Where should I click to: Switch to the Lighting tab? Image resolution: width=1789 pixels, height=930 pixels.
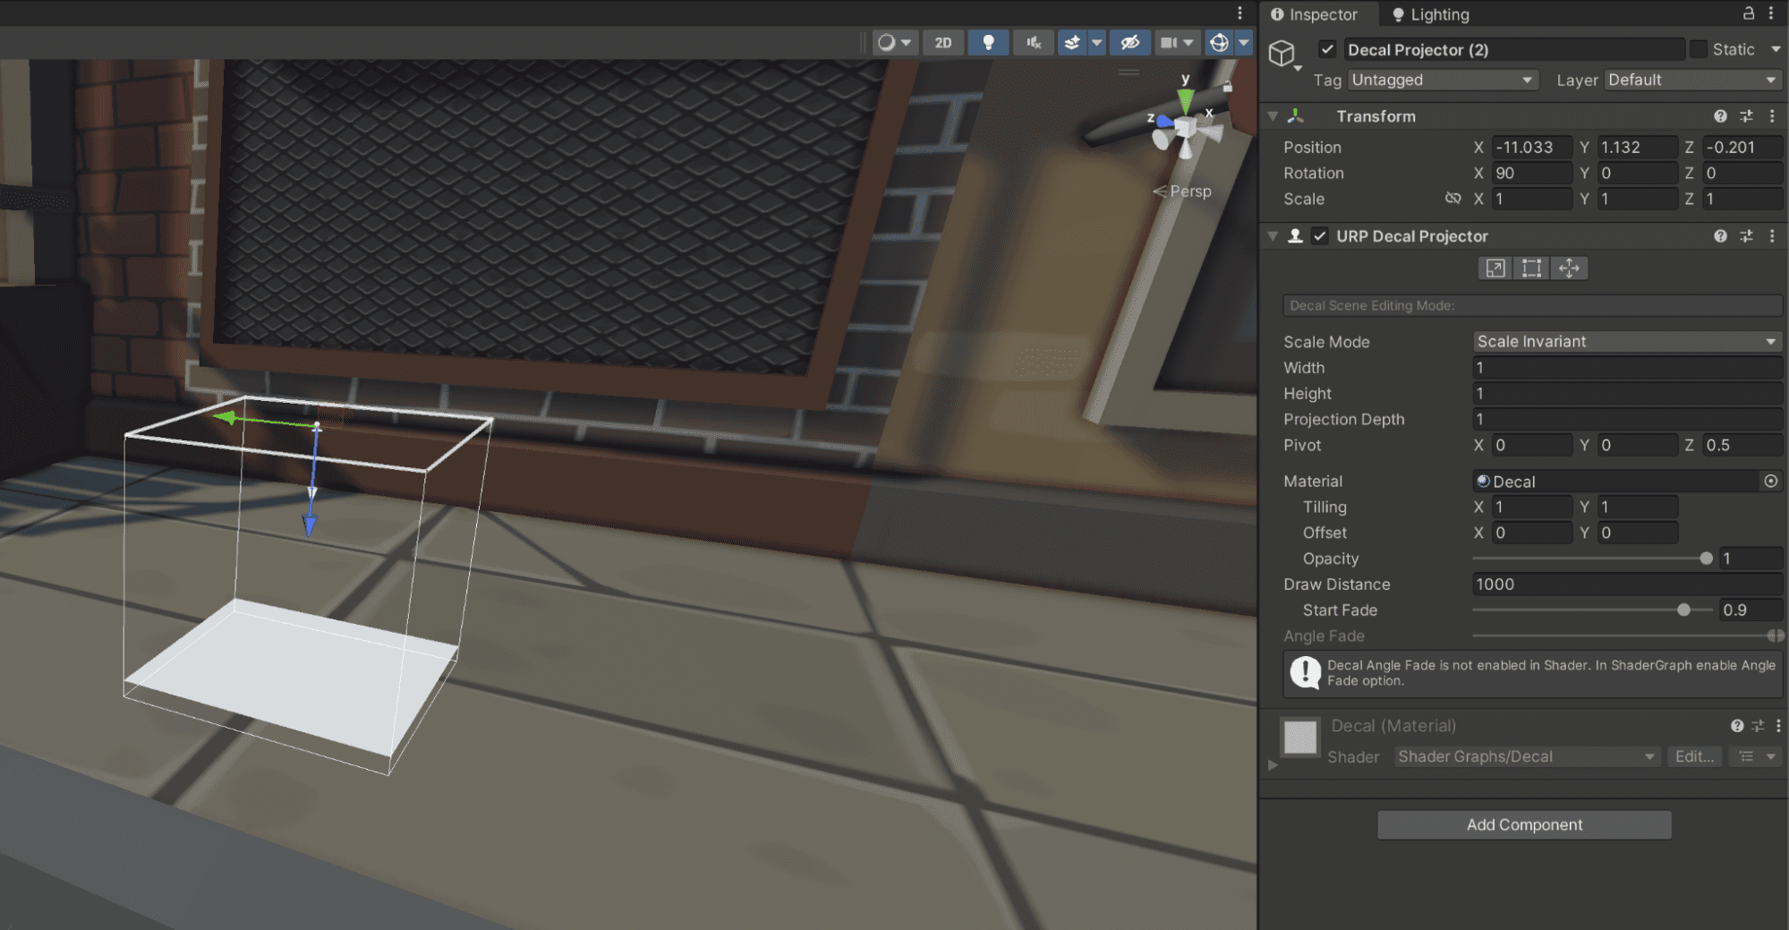point(1431,14)
